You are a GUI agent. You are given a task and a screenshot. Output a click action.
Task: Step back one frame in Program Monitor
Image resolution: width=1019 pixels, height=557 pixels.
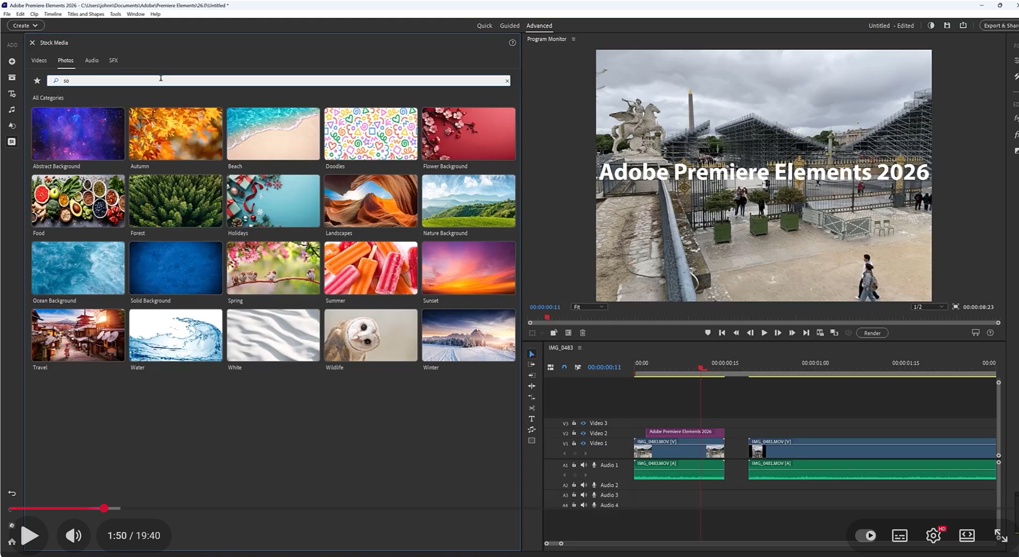[x=750, y=333]
